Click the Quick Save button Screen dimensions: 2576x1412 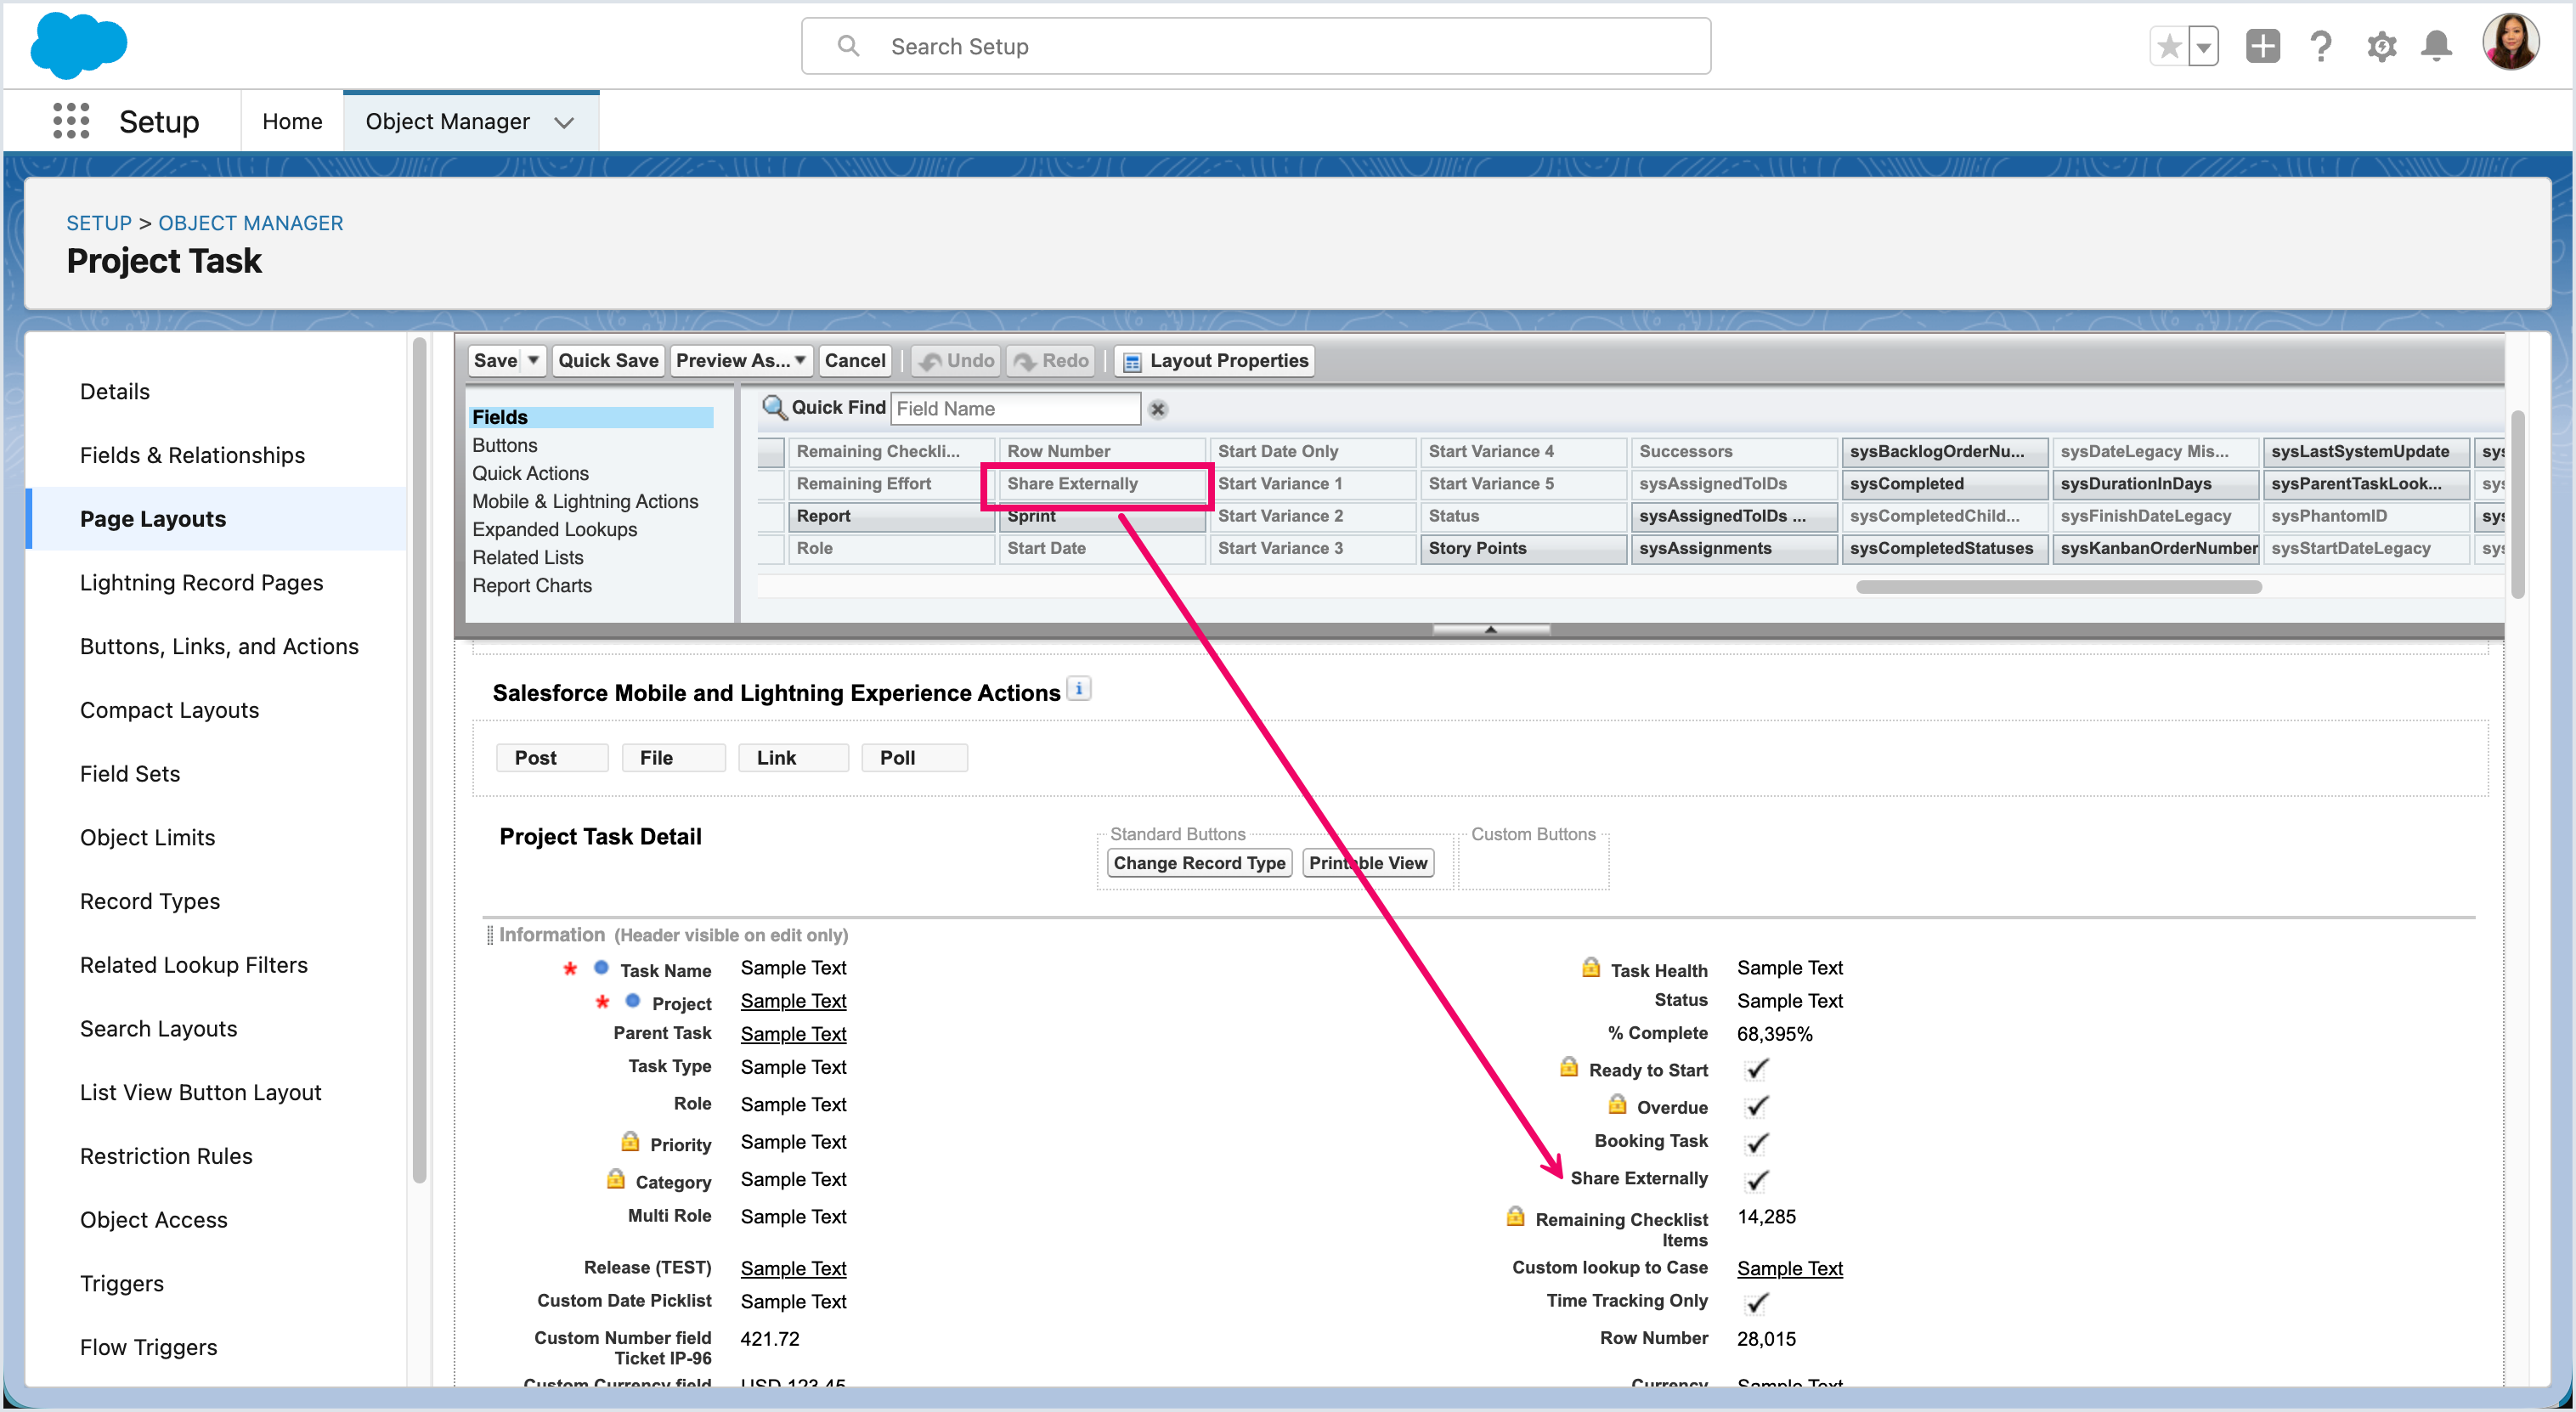coord(608,360)
